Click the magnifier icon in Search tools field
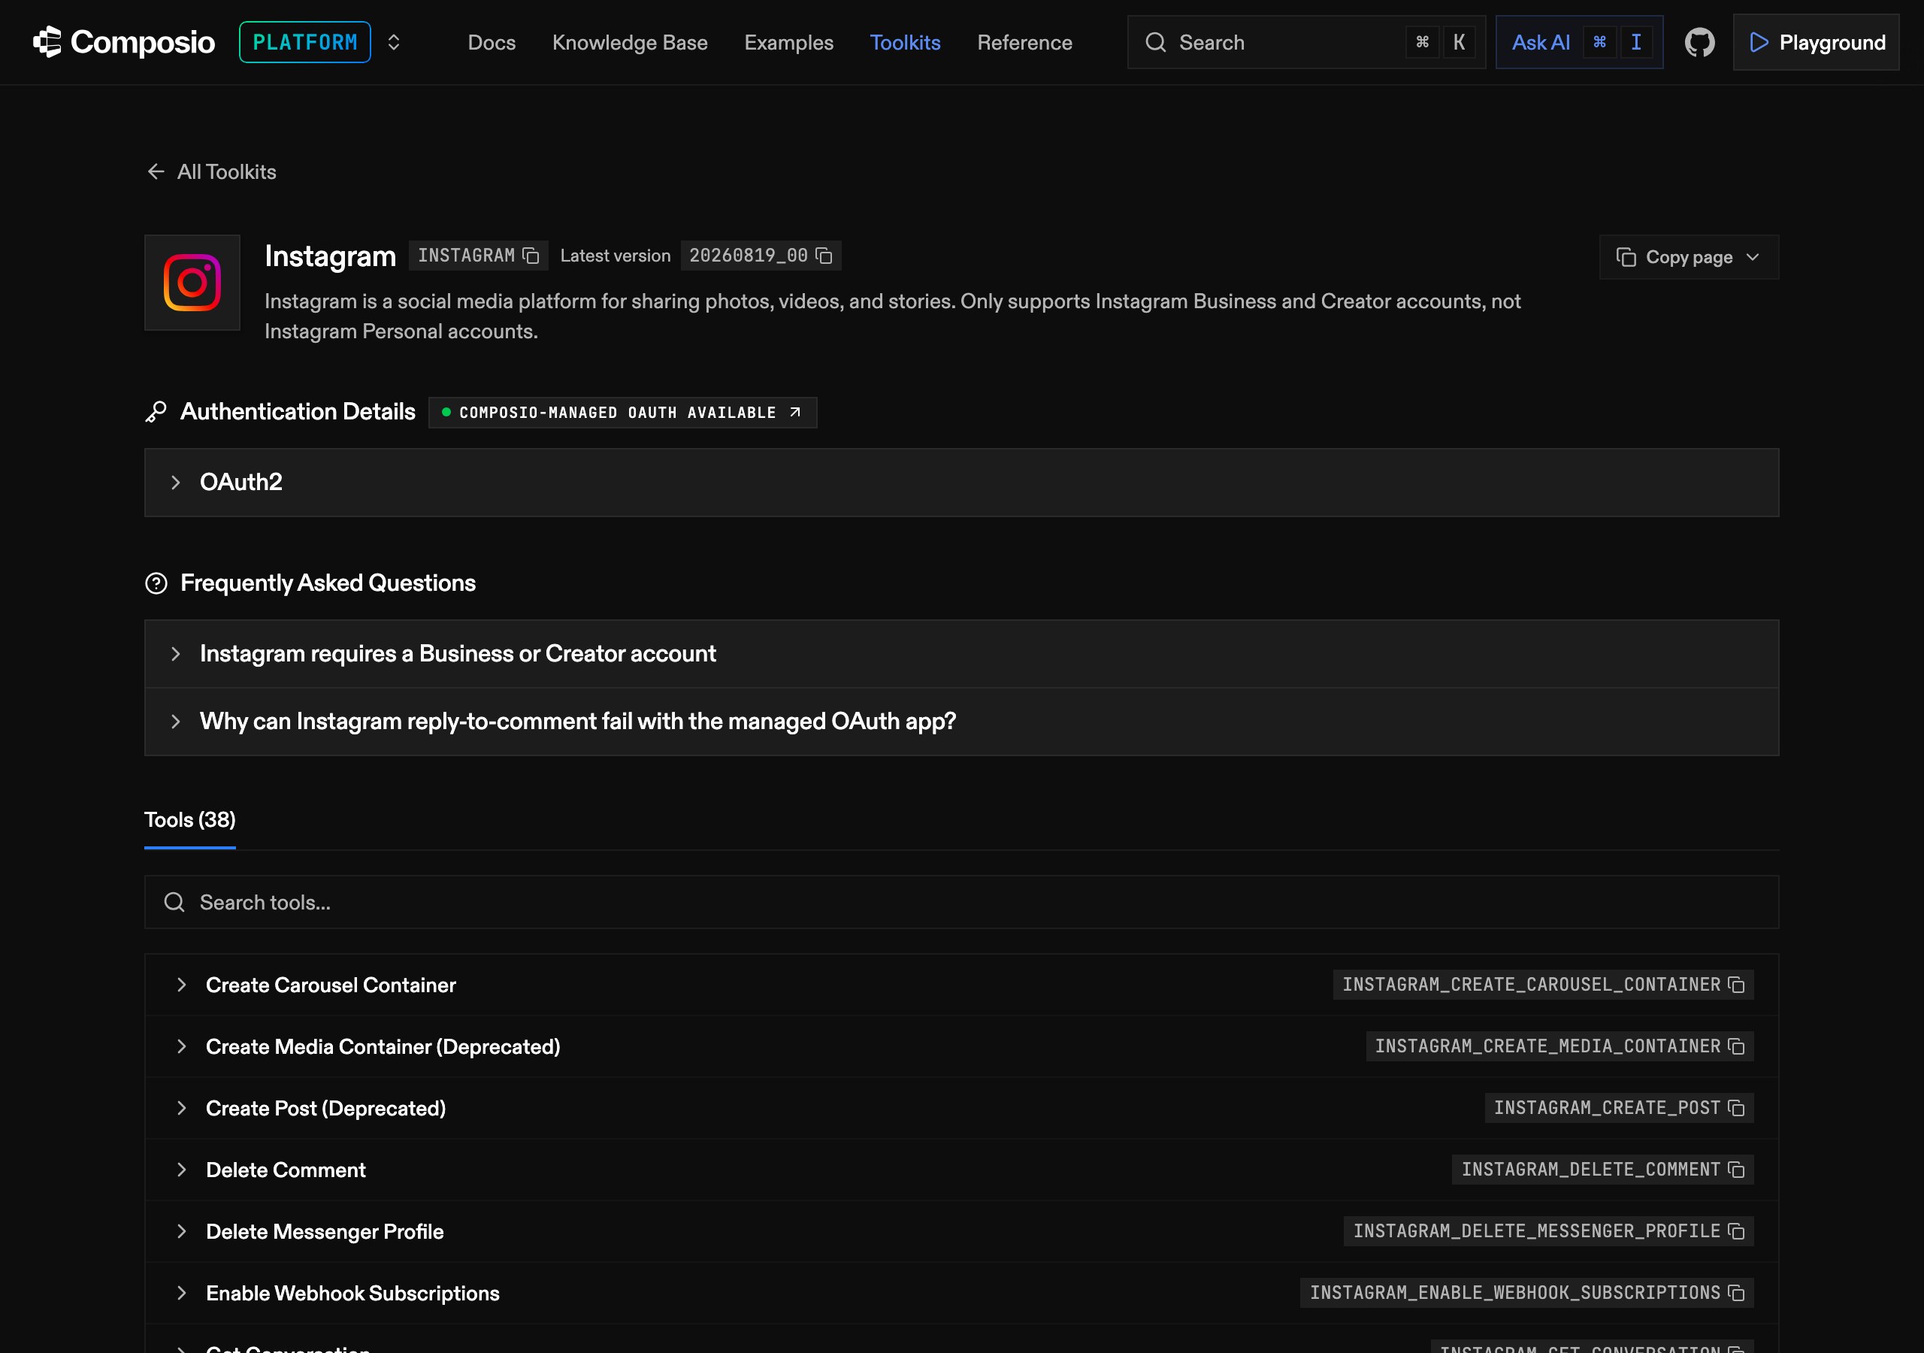 pyautogui.click(x=174, y=902)
